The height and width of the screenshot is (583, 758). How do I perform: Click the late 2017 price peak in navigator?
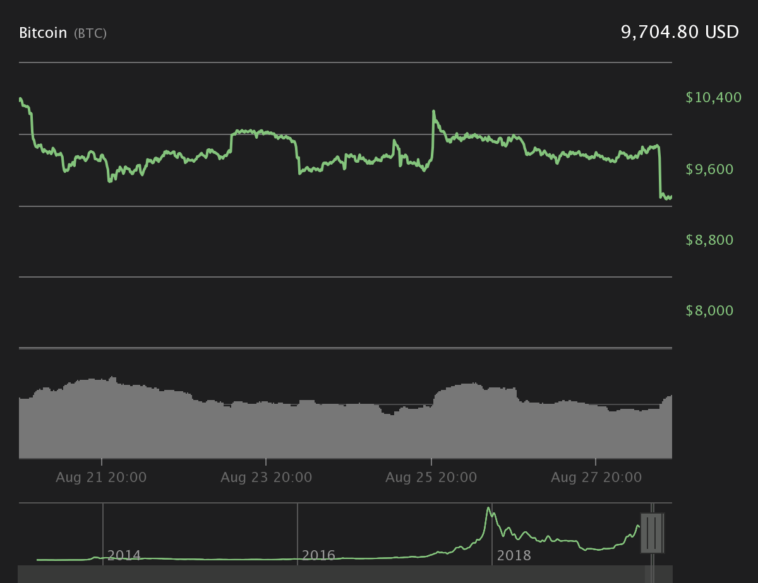point(488,509)
